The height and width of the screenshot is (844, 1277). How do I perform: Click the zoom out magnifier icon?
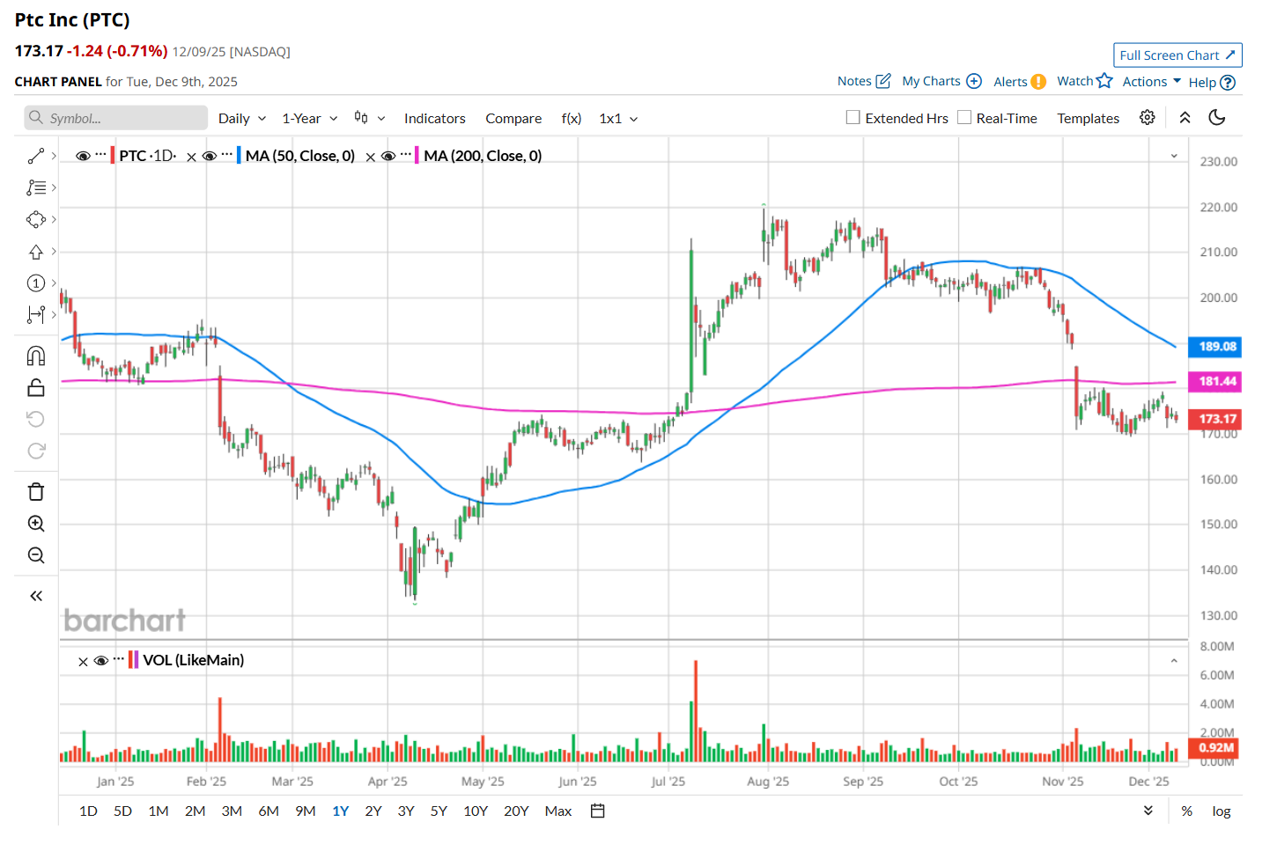(x=36, y=555)
